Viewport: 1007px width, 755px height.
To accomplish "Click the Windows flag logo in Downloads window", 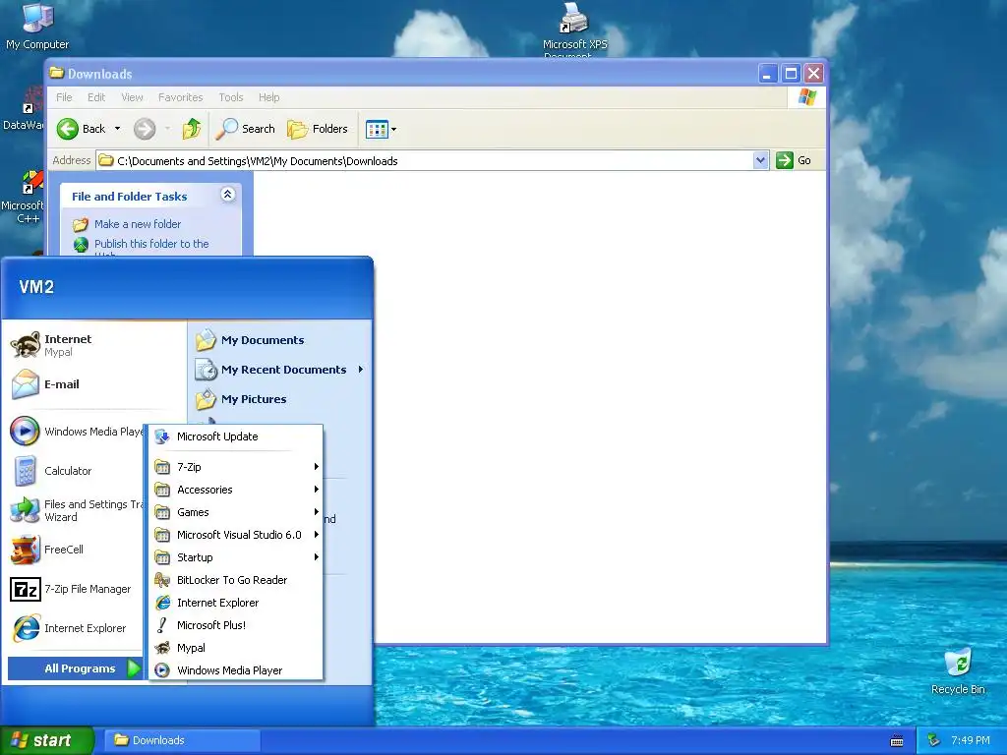I will click(x=806, y=97).
